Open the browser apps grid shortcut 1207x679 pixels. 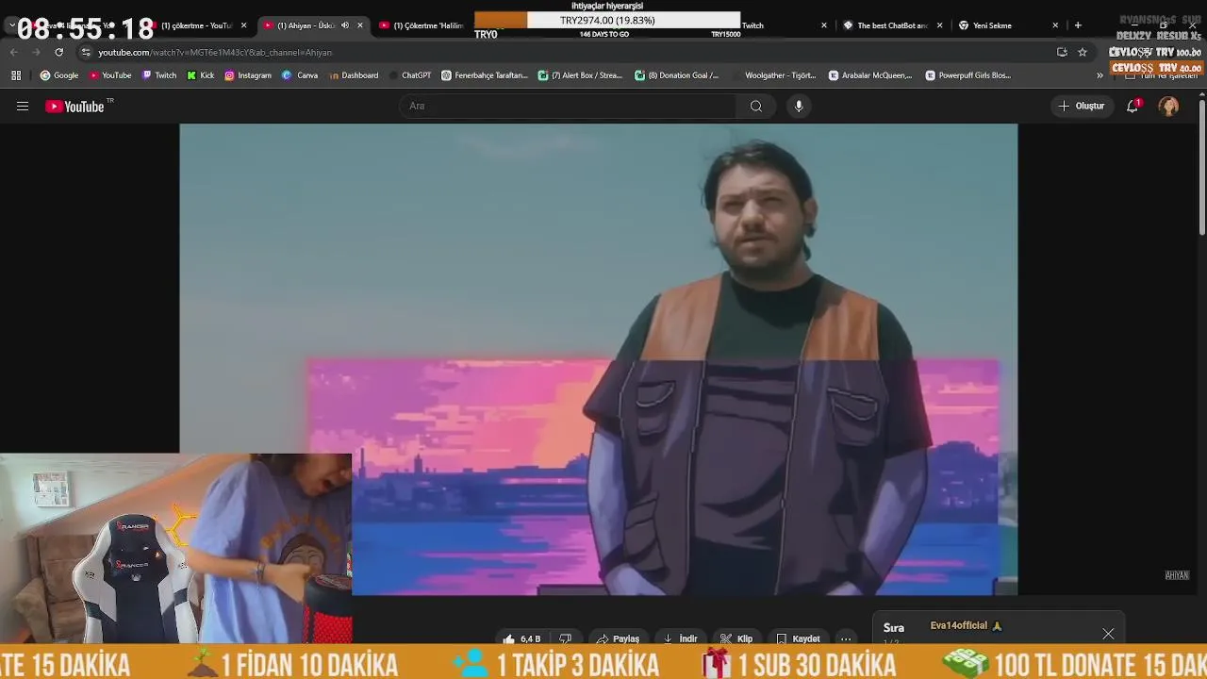pyautogui.click(x=16, y=75)
